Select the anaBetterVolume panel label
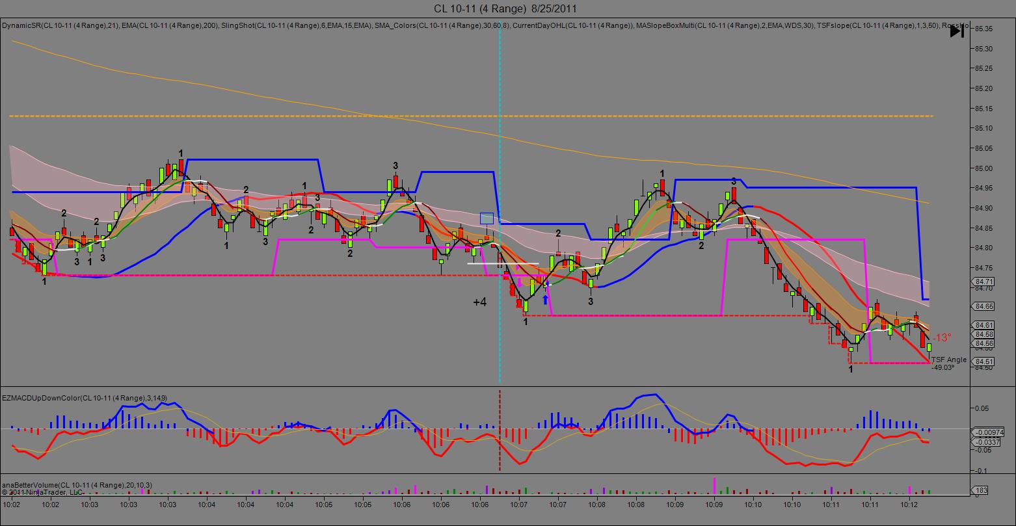Image resolution: width=1016 pixels, height=526 pixels. [x=77, y=485]
